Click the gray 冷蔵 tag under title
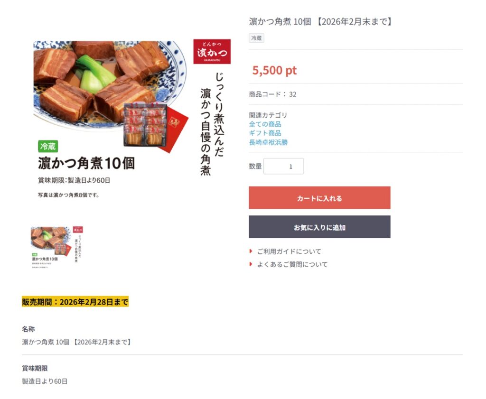 256,38
